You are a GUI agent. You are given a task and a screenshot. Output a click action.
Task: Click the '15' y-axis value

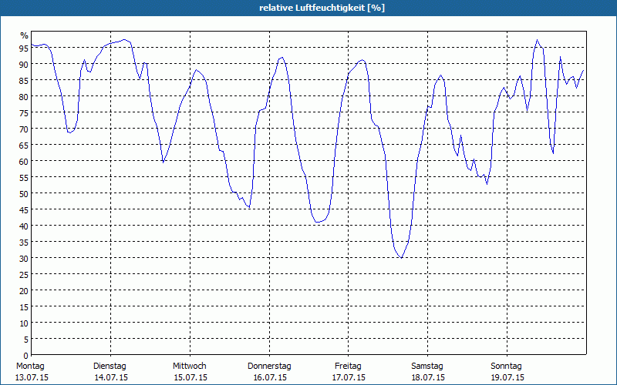pyautogui.click(x=24, y=306)
